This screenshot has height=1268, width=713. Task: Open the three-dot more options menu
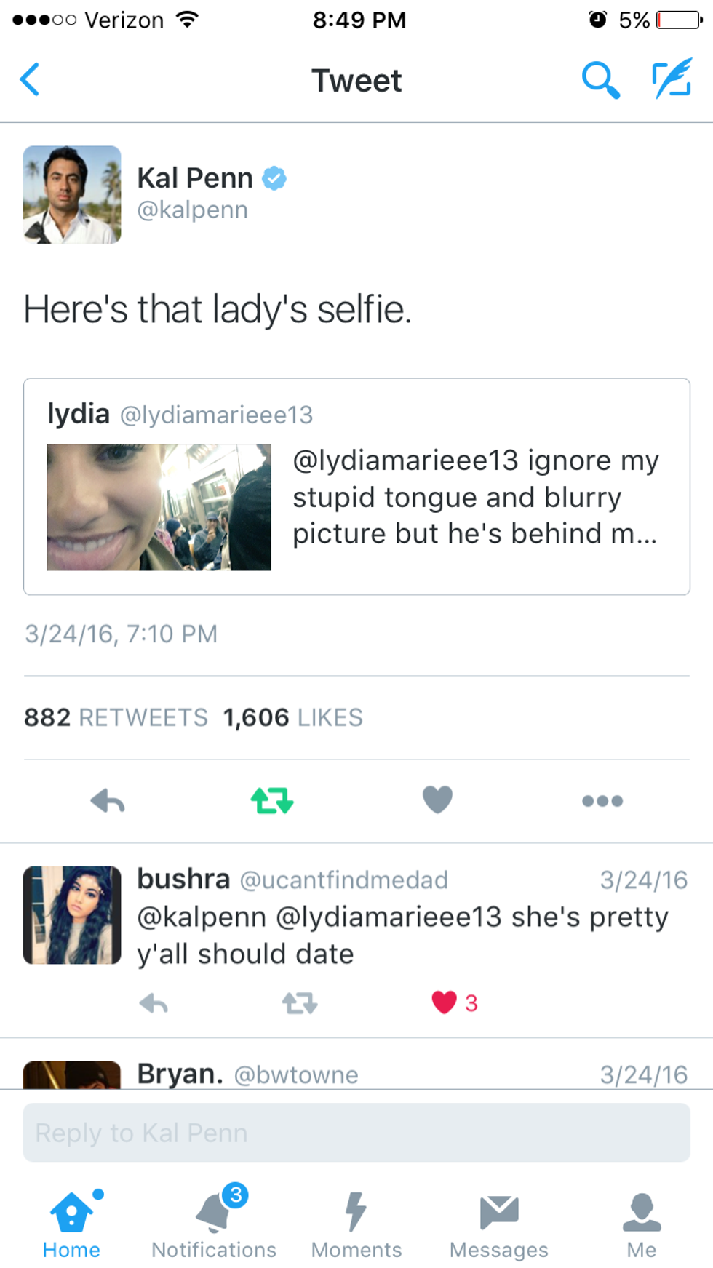(602, 801)
